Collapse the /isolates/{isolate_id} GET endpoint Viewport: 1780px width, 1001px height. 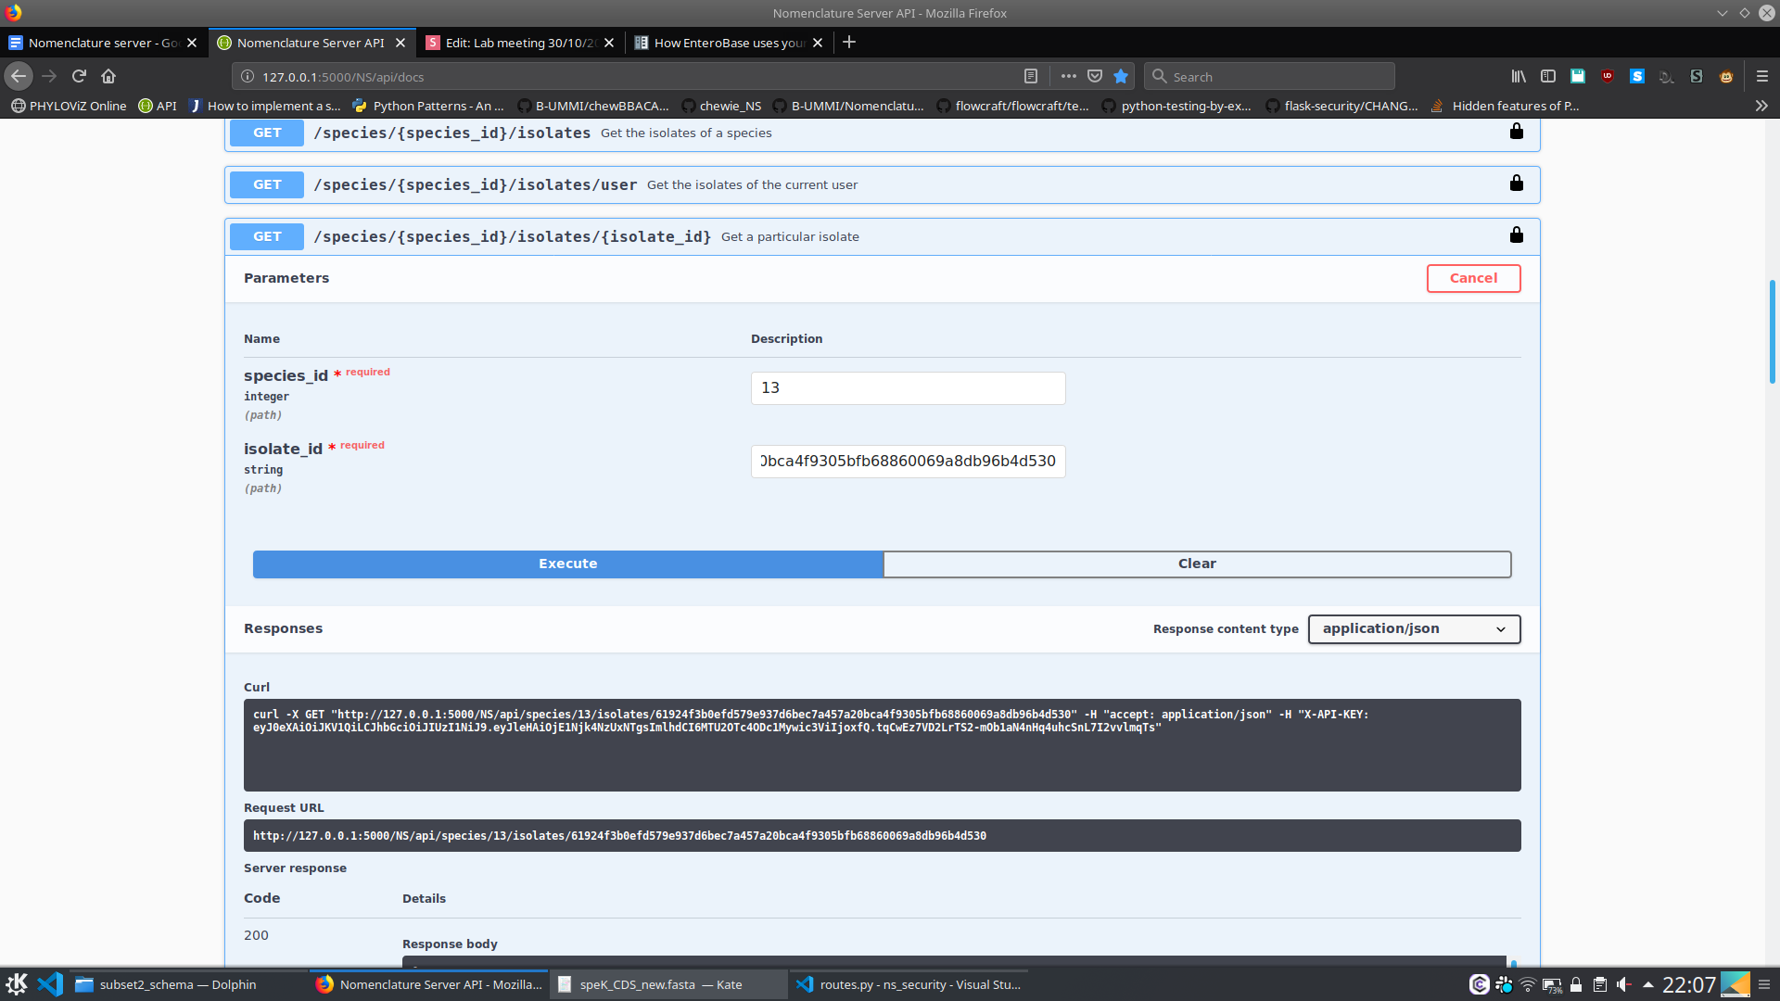pyautogui.click(x=512, y=236)
